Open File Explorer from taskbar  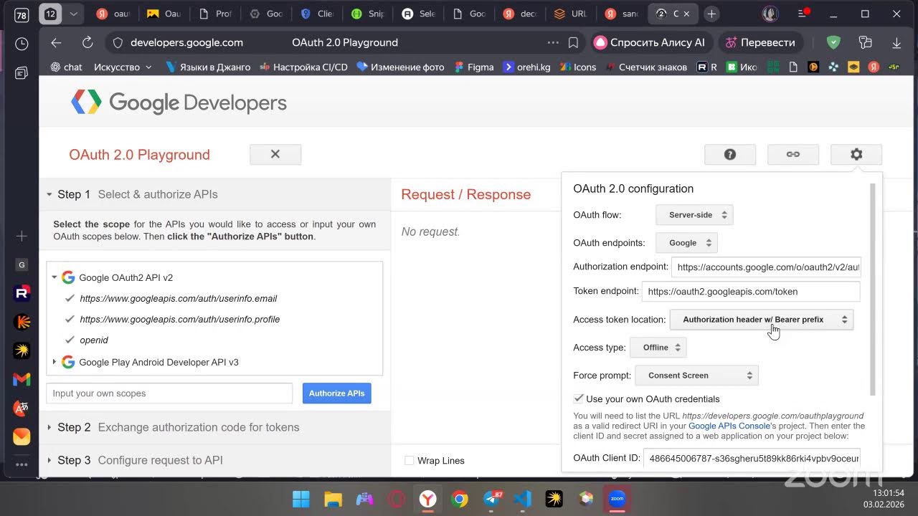pos(333,499)
